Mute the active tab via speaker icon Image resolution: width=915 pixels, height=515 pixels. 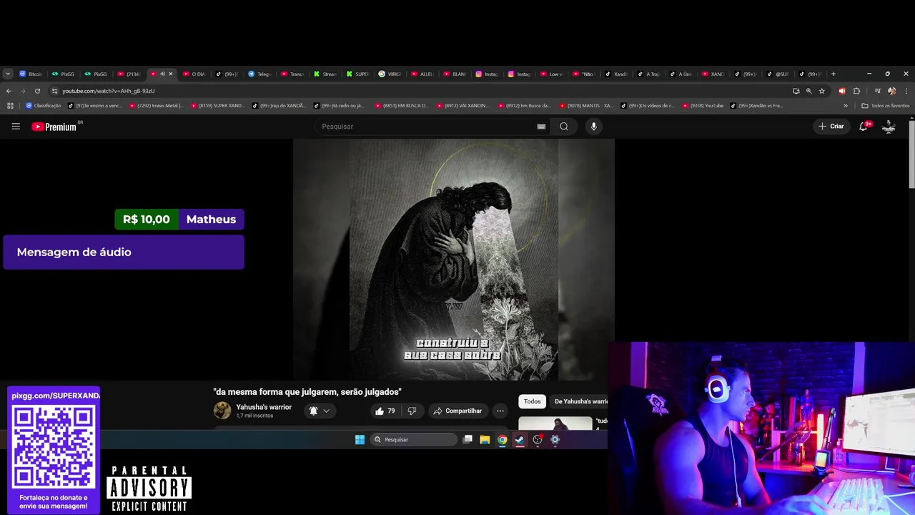[162, 74]
